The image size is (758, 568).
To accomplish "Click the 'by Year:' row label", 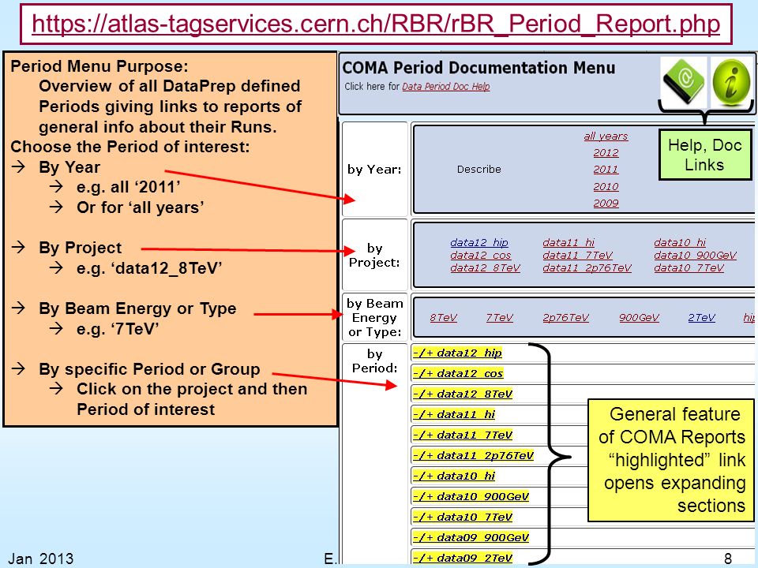I will (374, 170).
